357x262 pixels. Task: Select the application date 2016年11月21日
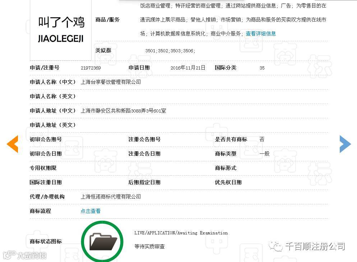pyautogui.click(x=188, y=68)
